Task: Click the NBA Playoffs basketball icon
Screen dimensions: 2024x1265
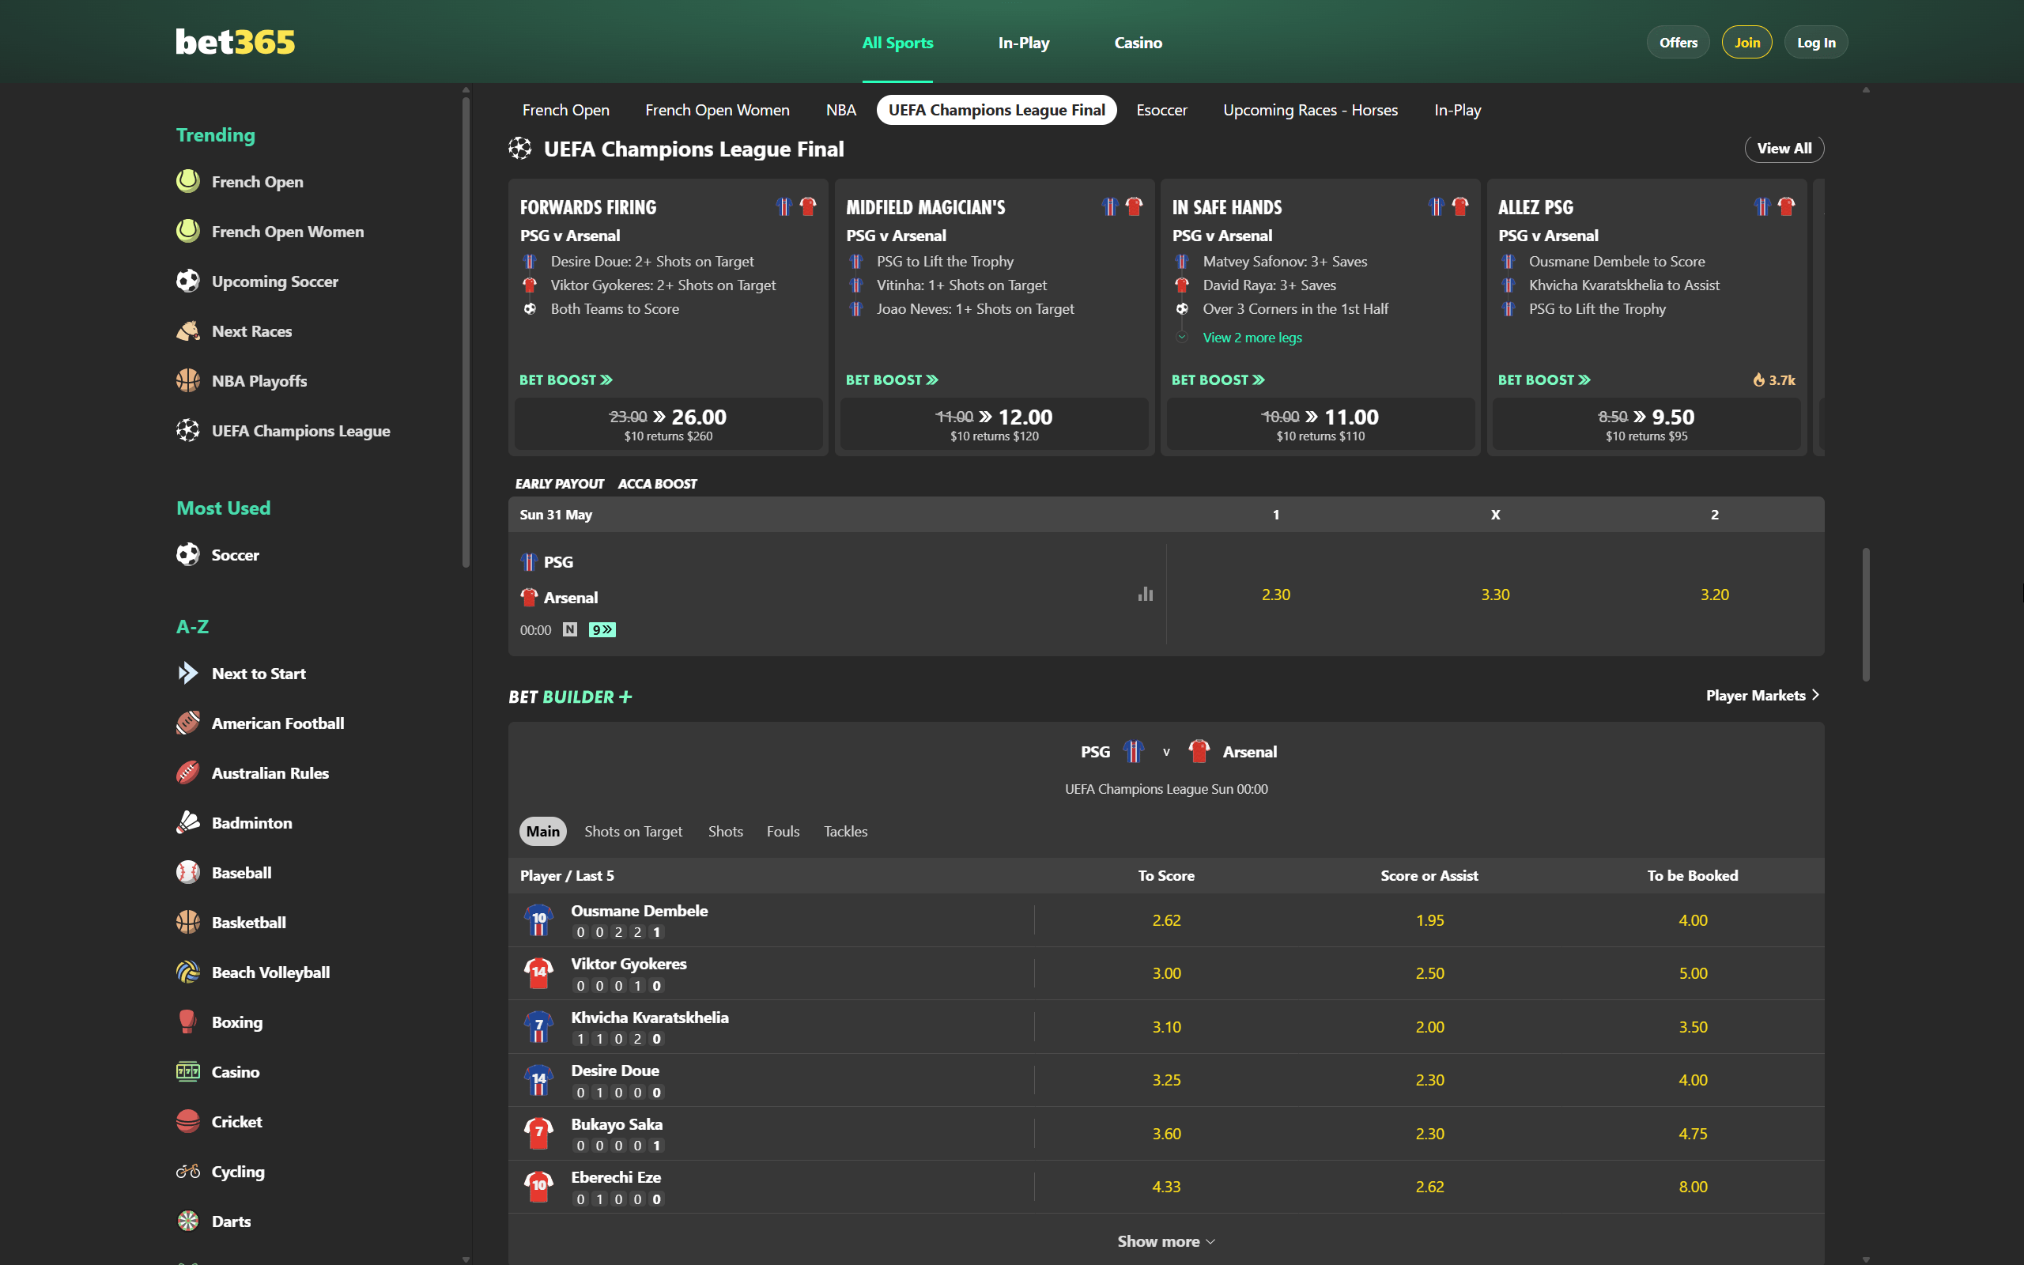Action: (x=188, y=380)
